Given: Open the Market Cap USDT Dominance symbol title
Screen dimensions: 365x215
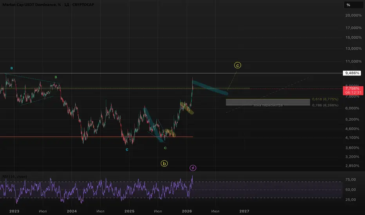Looking at the screenshot, I should 48,5.
